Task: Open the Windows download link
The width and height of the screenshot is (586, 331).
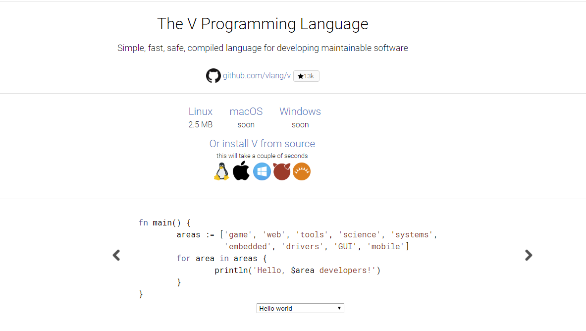Action: point(300,111)
